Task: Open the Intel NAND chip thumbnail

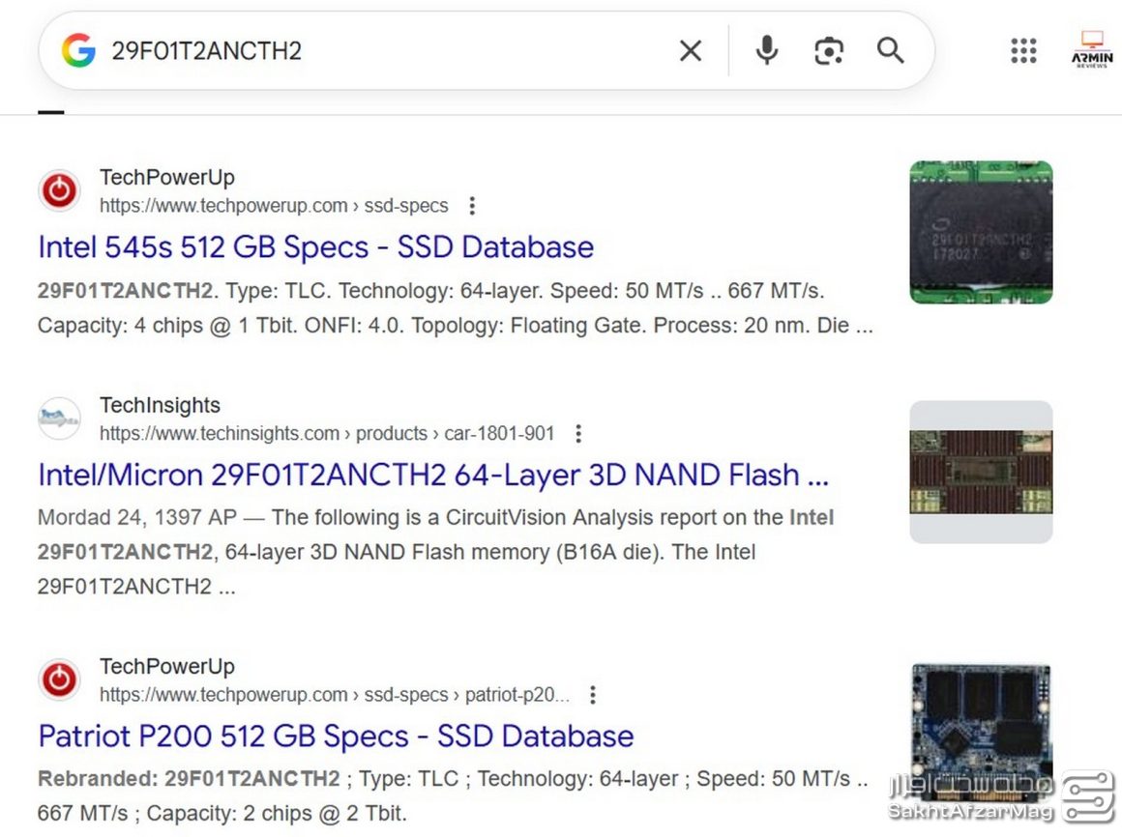Action: click(x=981, y=233)
